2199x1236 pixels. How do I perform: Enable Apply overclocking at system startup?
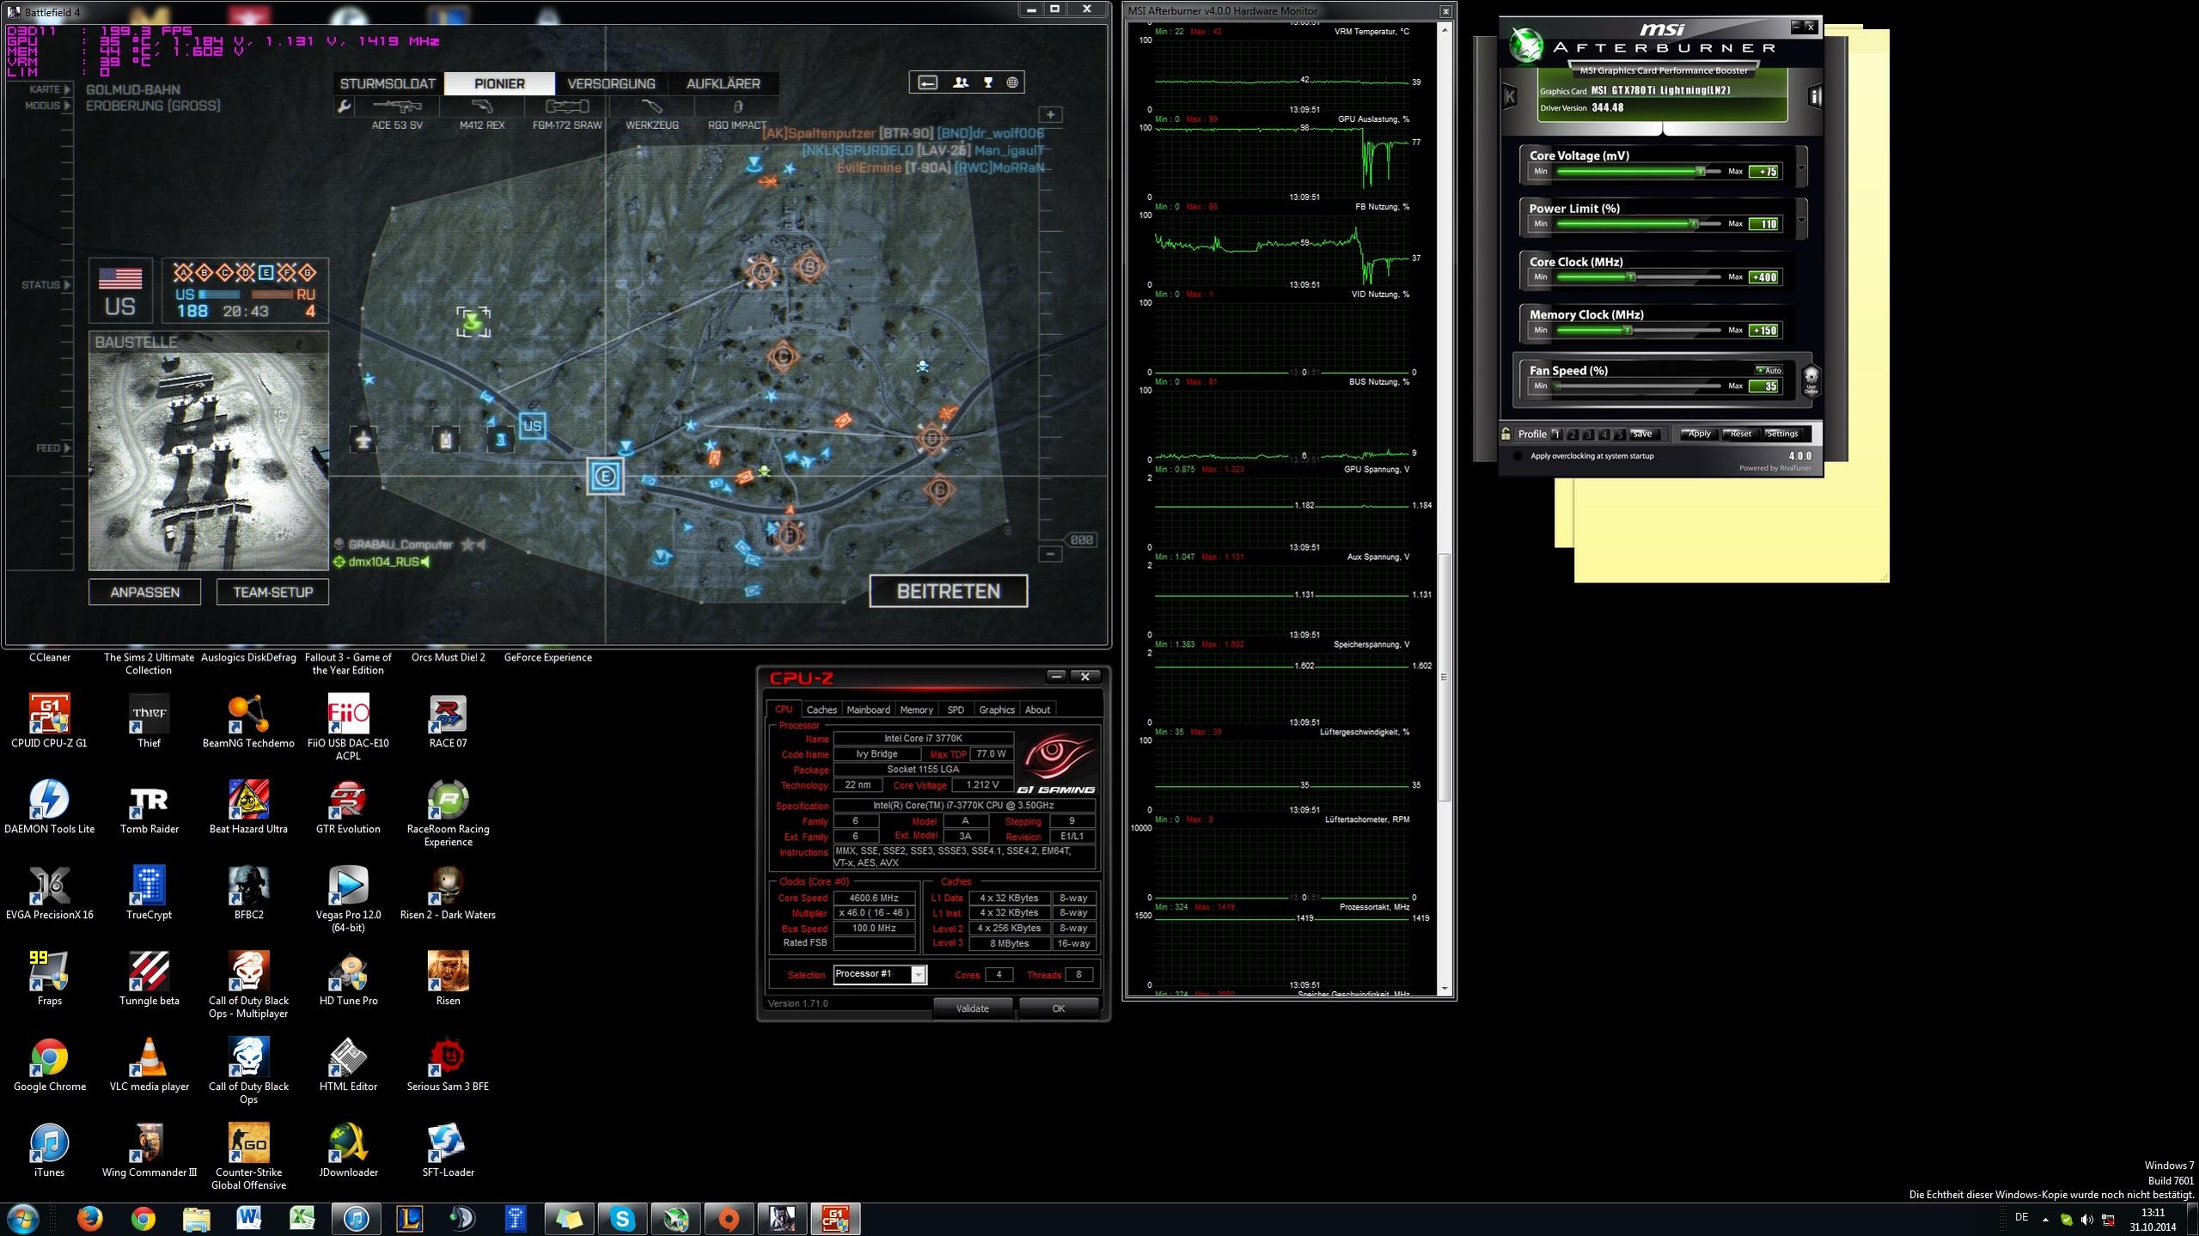click(1518, 456)
